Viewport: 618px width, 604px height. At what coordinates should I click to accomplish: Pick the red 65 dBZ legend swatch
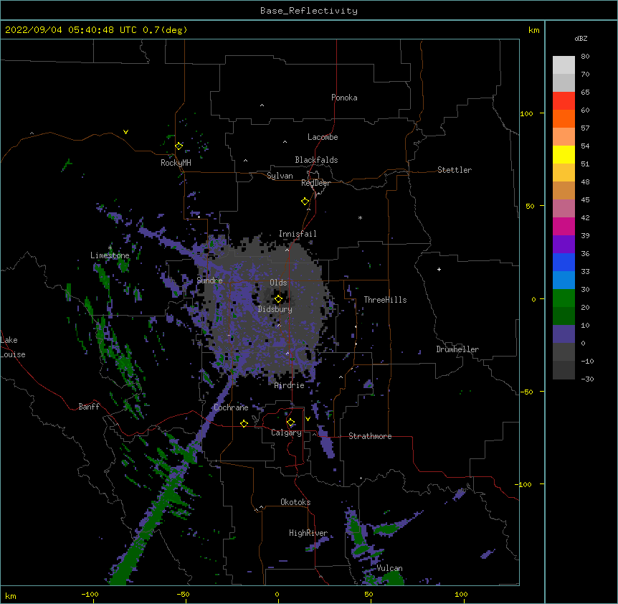pos(564,101)
